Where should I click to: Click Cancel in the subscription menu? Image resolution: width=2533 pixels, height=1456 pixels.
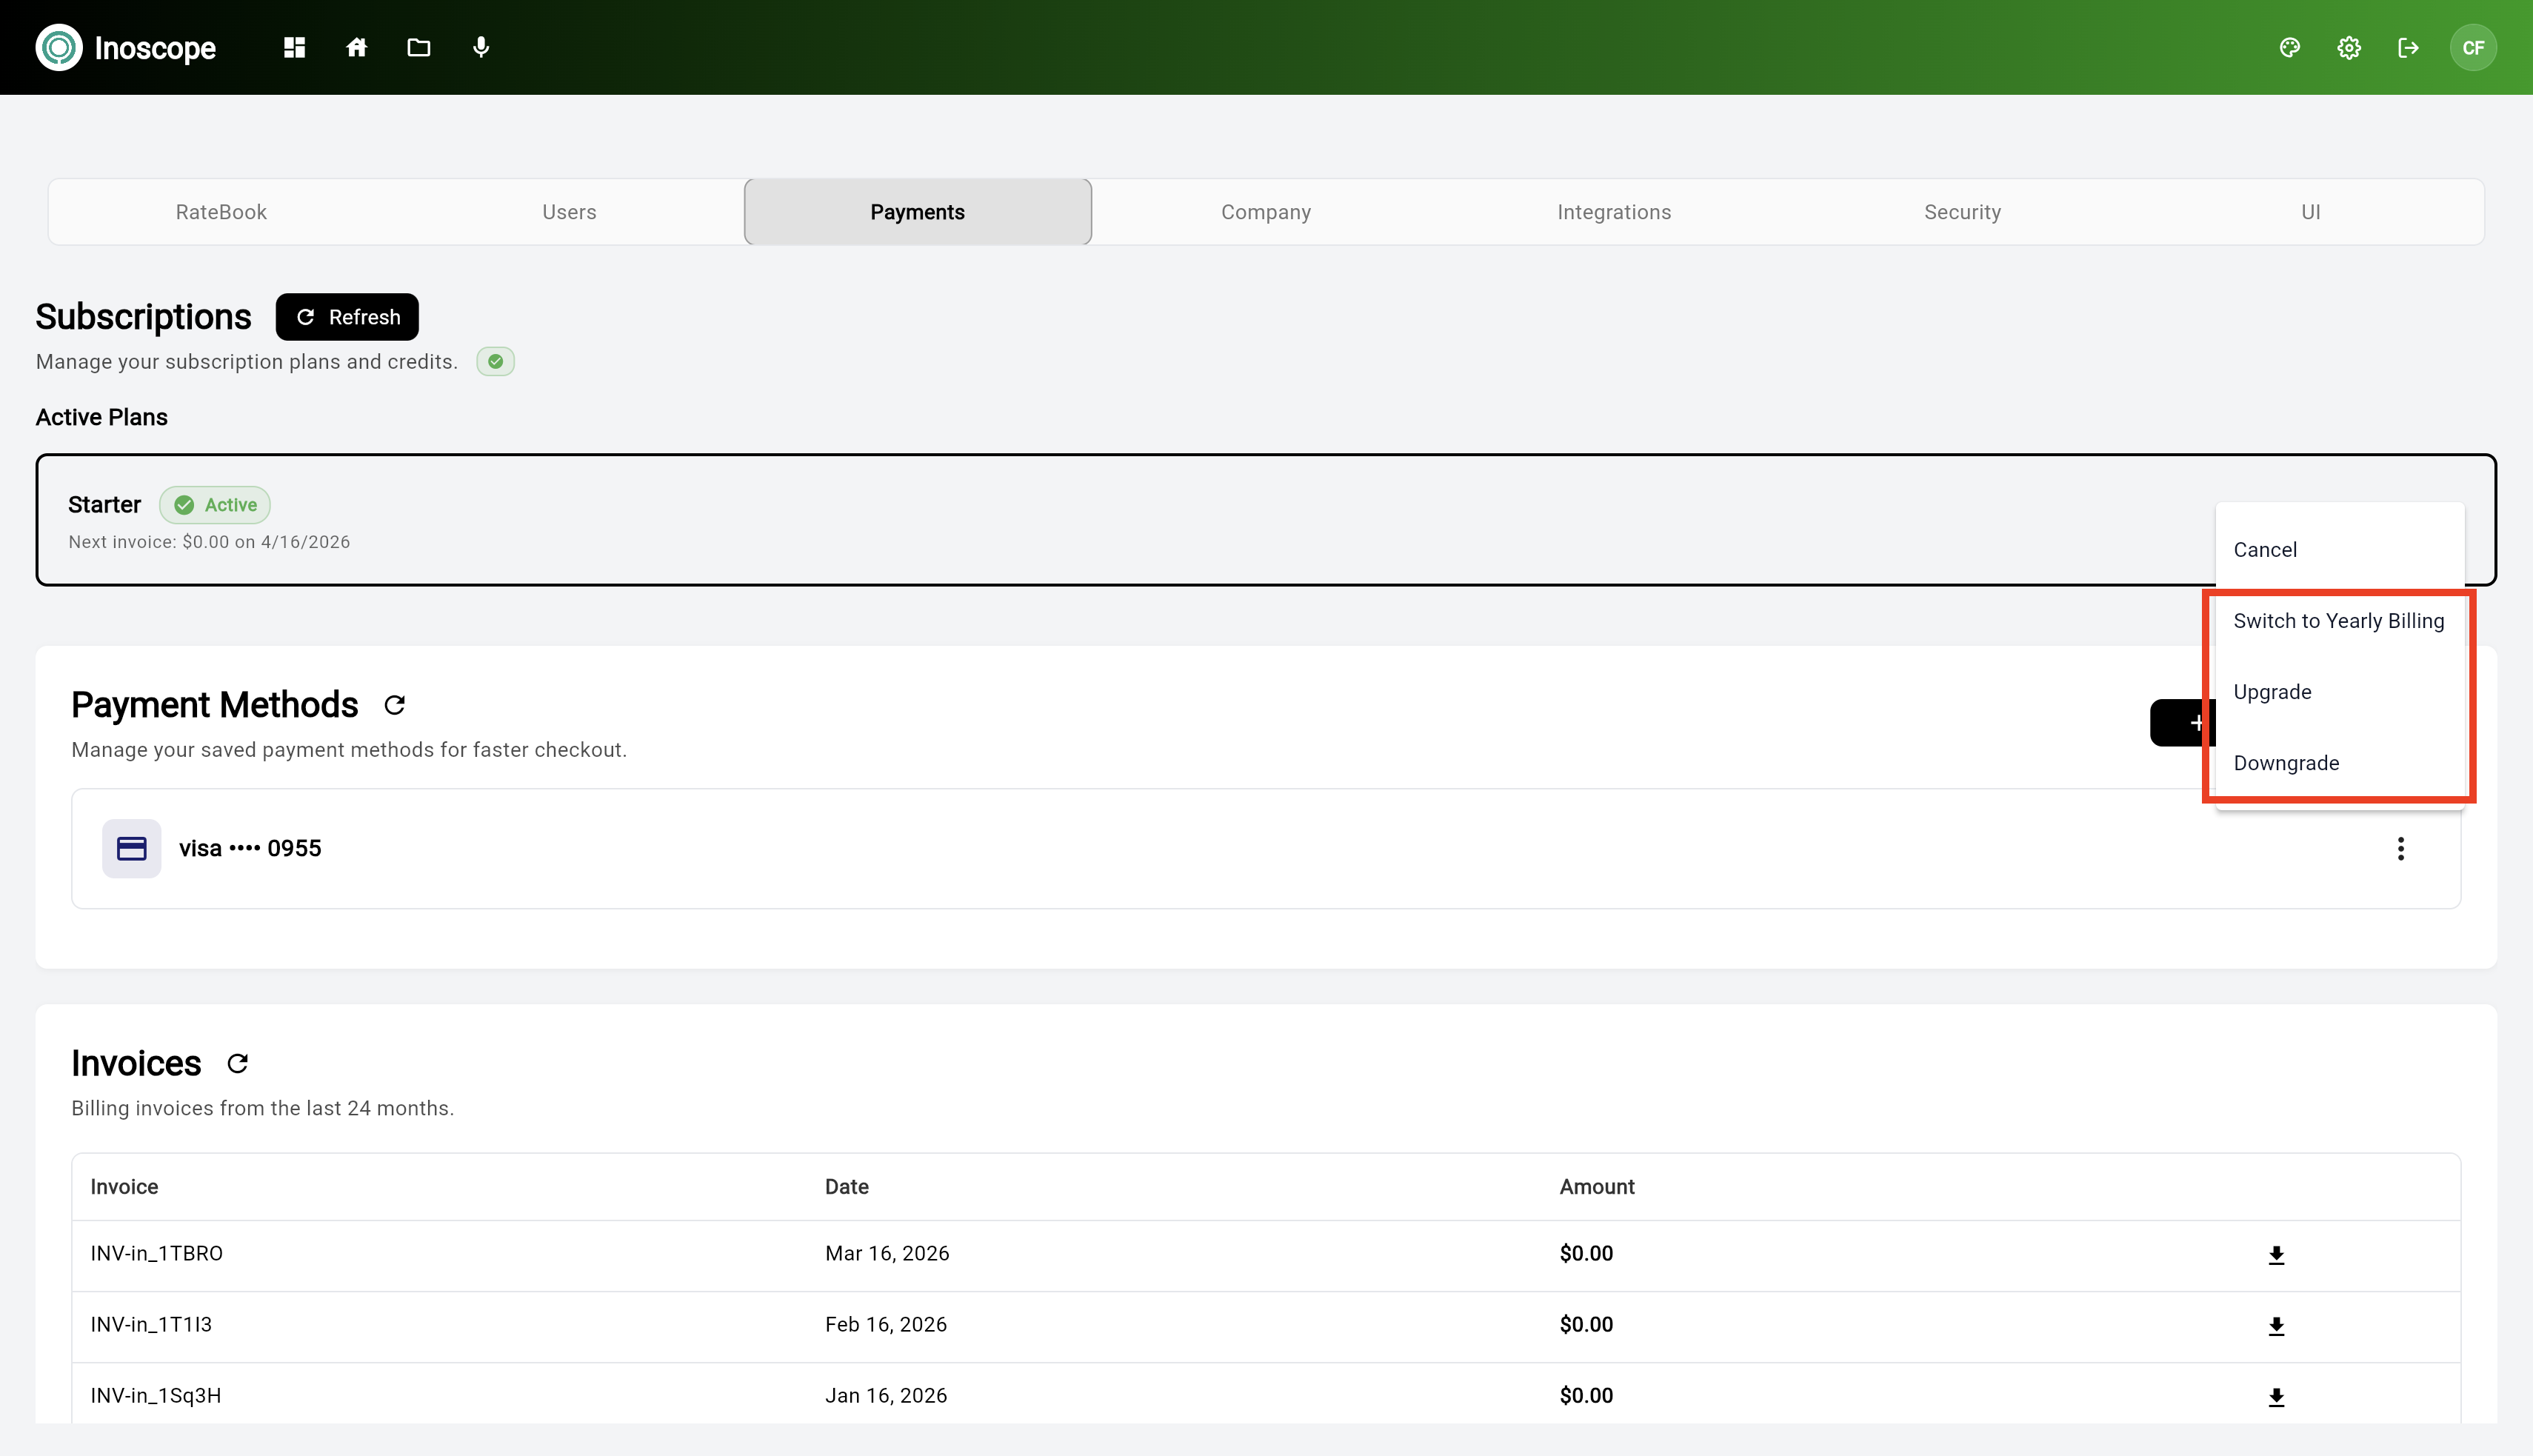pyautogui.click(x=2266, y=549)
